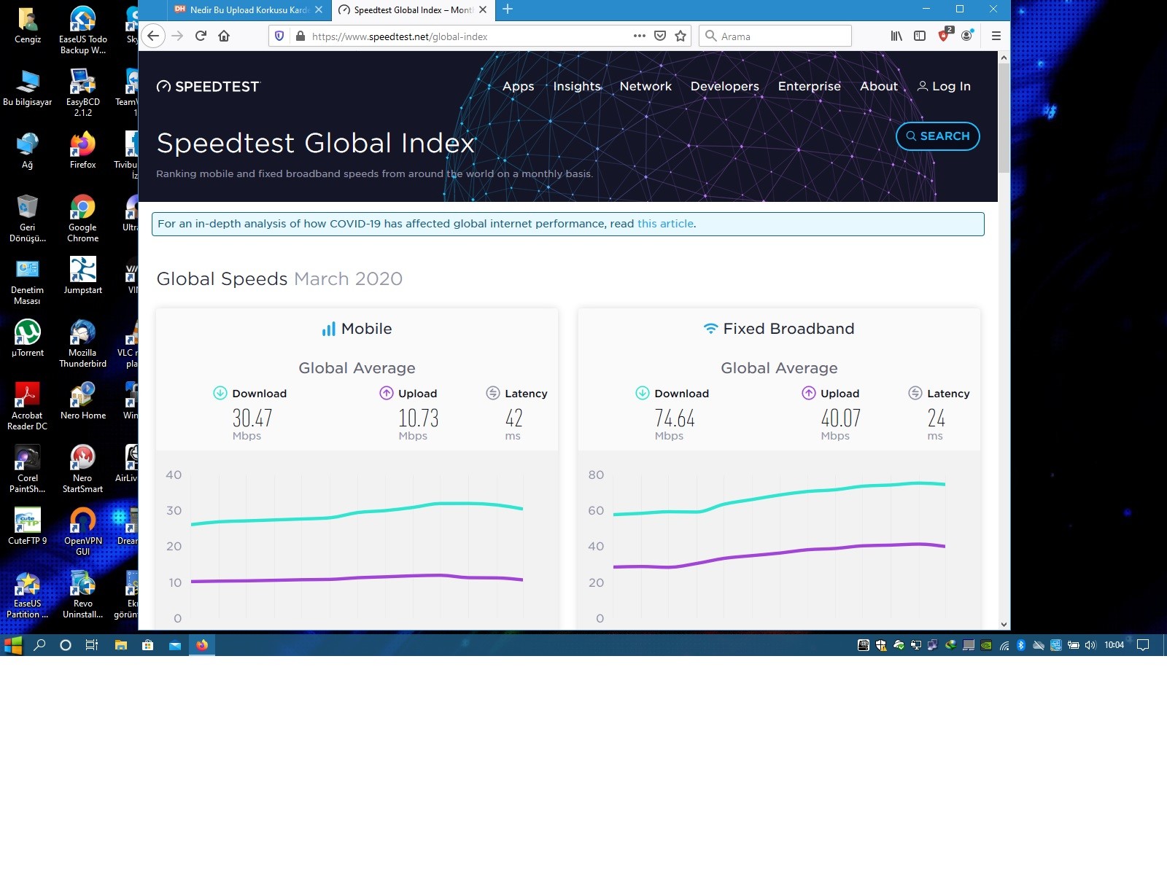The height and width of the screenshot is (882, 1167).
Task: Select the µTorrent desktop icon
Action: (x=28, y=338)
